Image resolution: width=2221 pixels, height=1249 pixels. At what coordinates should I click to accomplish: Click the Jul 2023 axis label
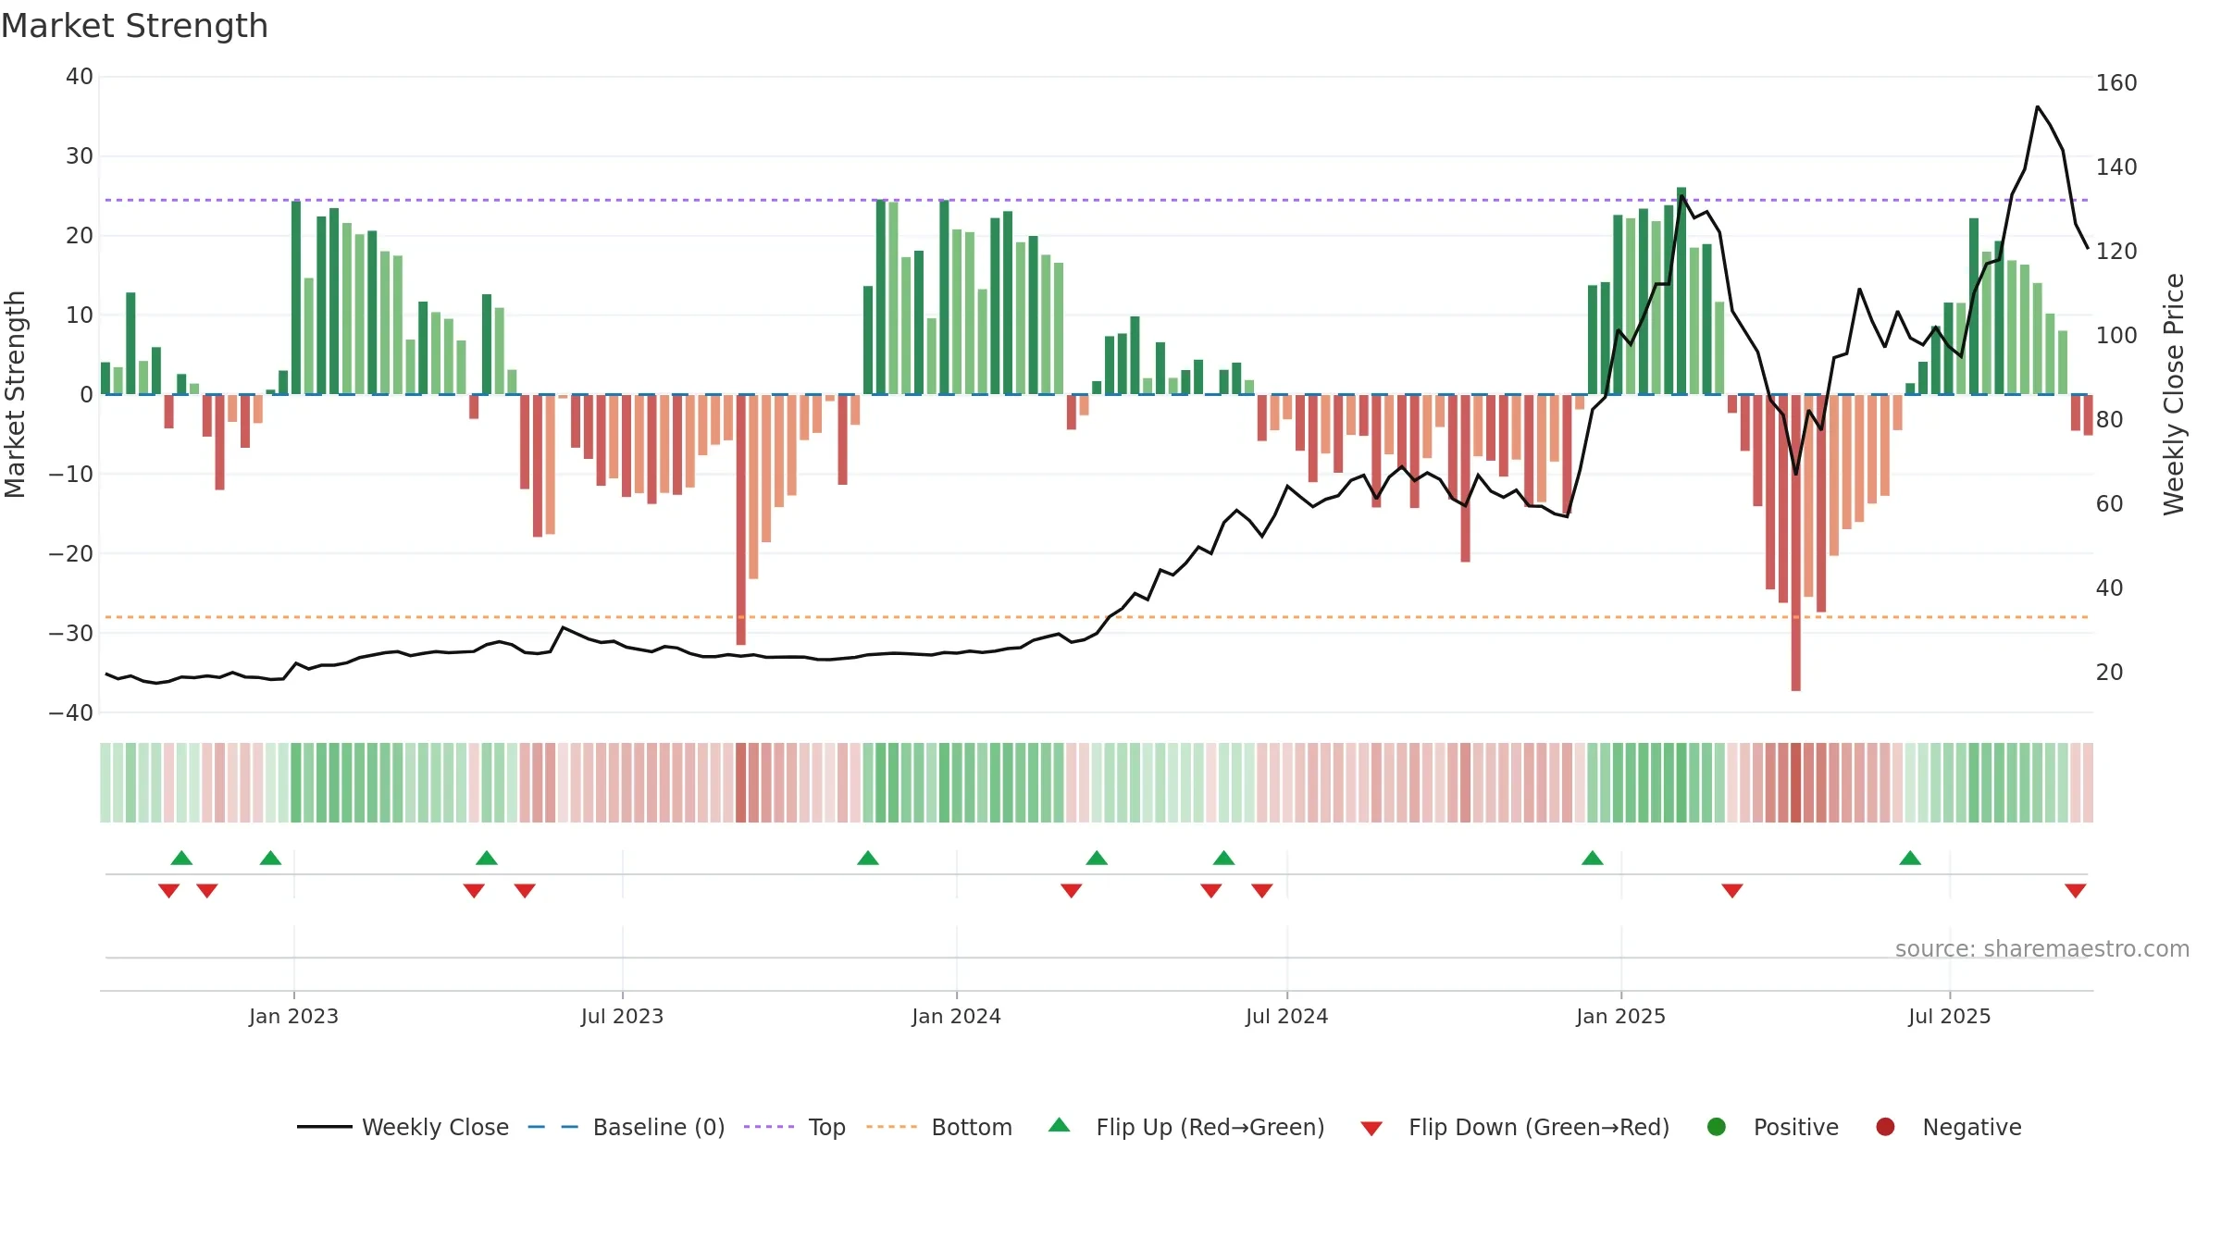[x=623, y=1016]
